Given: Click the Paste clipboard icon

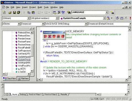Looking at the screenshot, I should click(33, 12).
